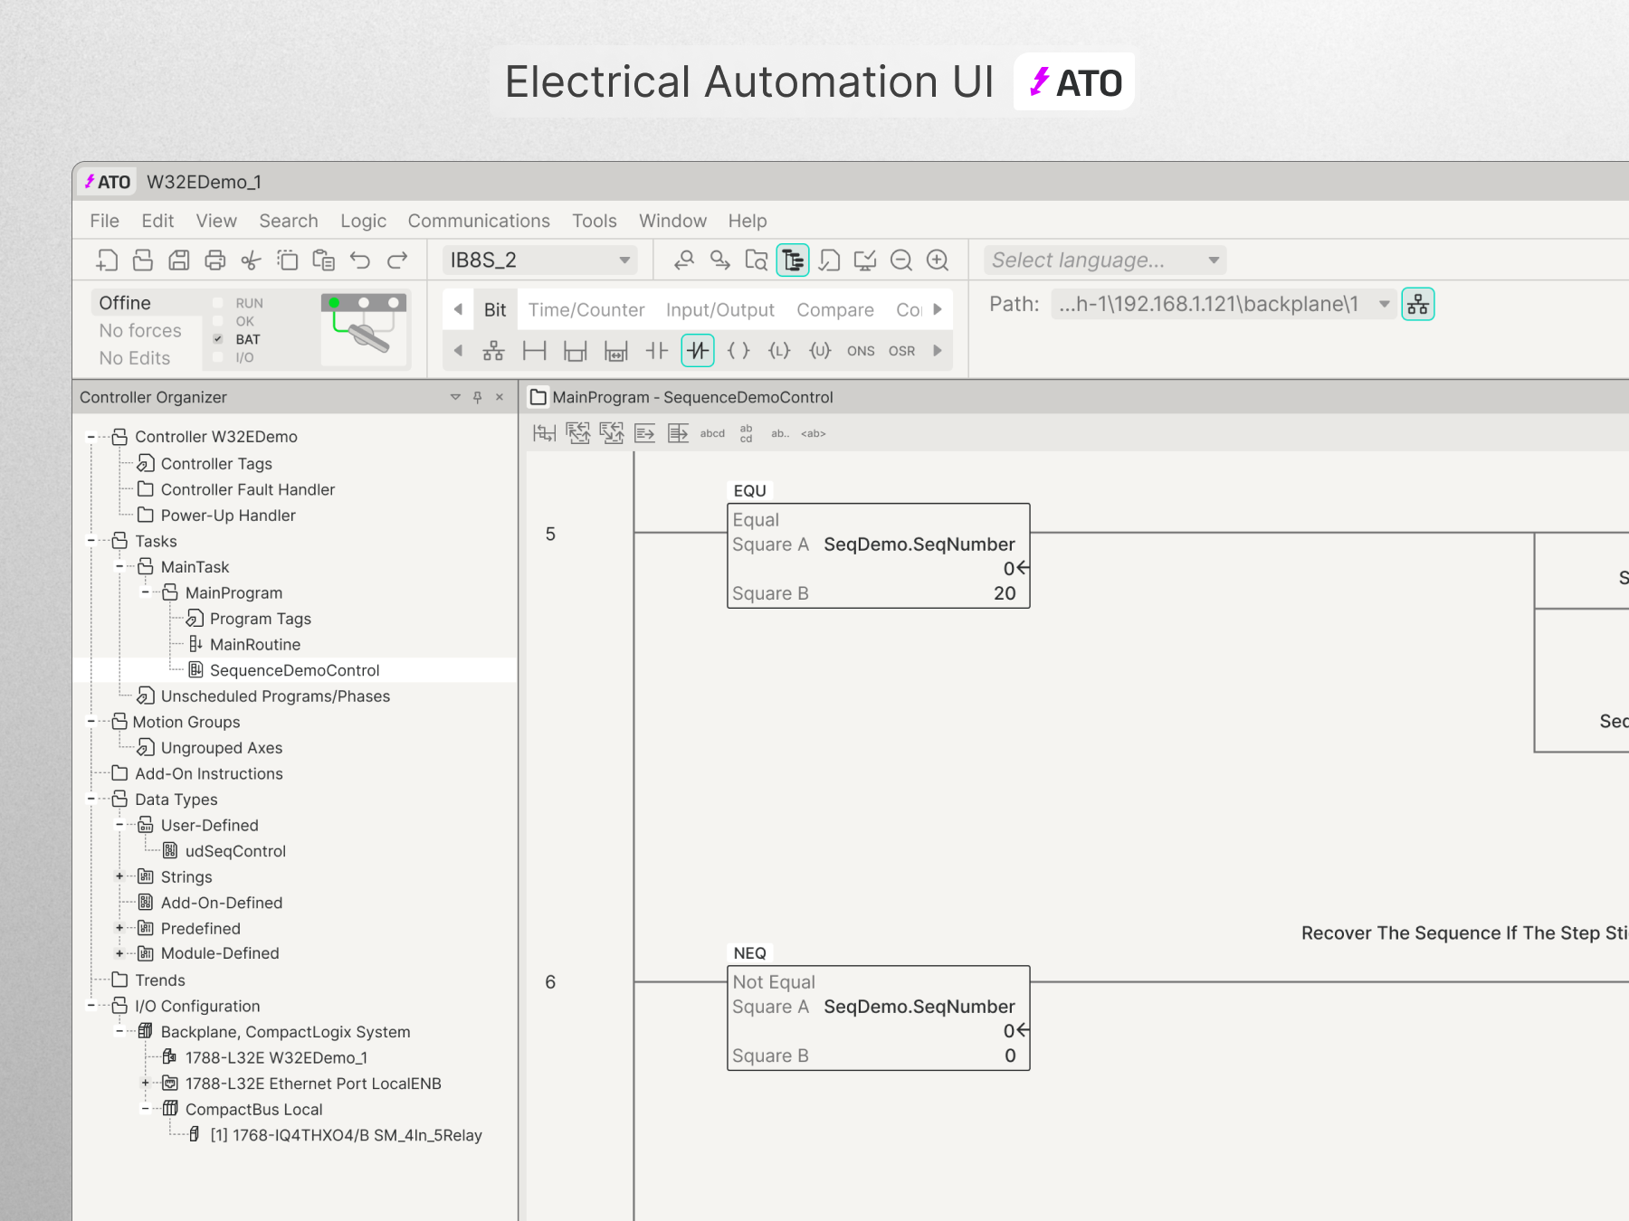Zoom in the ladder view
1629x1221 pixels.
pyautogui.click(x=938, y=260)
